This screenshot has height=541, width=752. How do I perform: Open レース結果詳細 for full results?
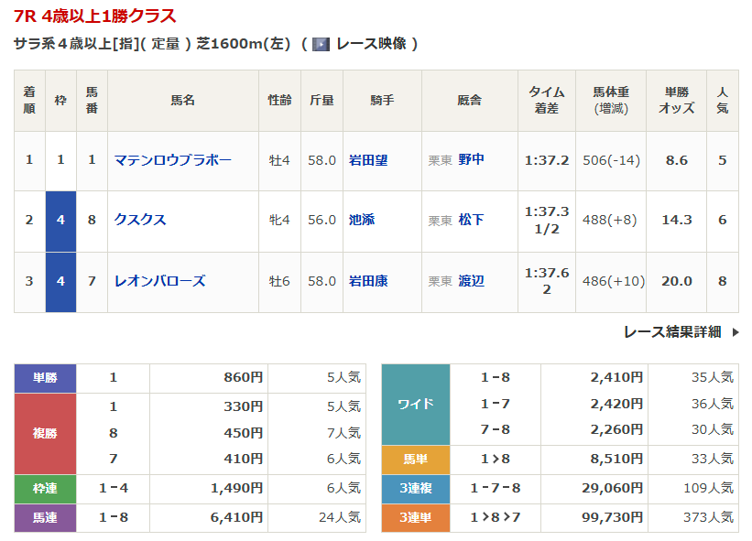tap(672, 332)
